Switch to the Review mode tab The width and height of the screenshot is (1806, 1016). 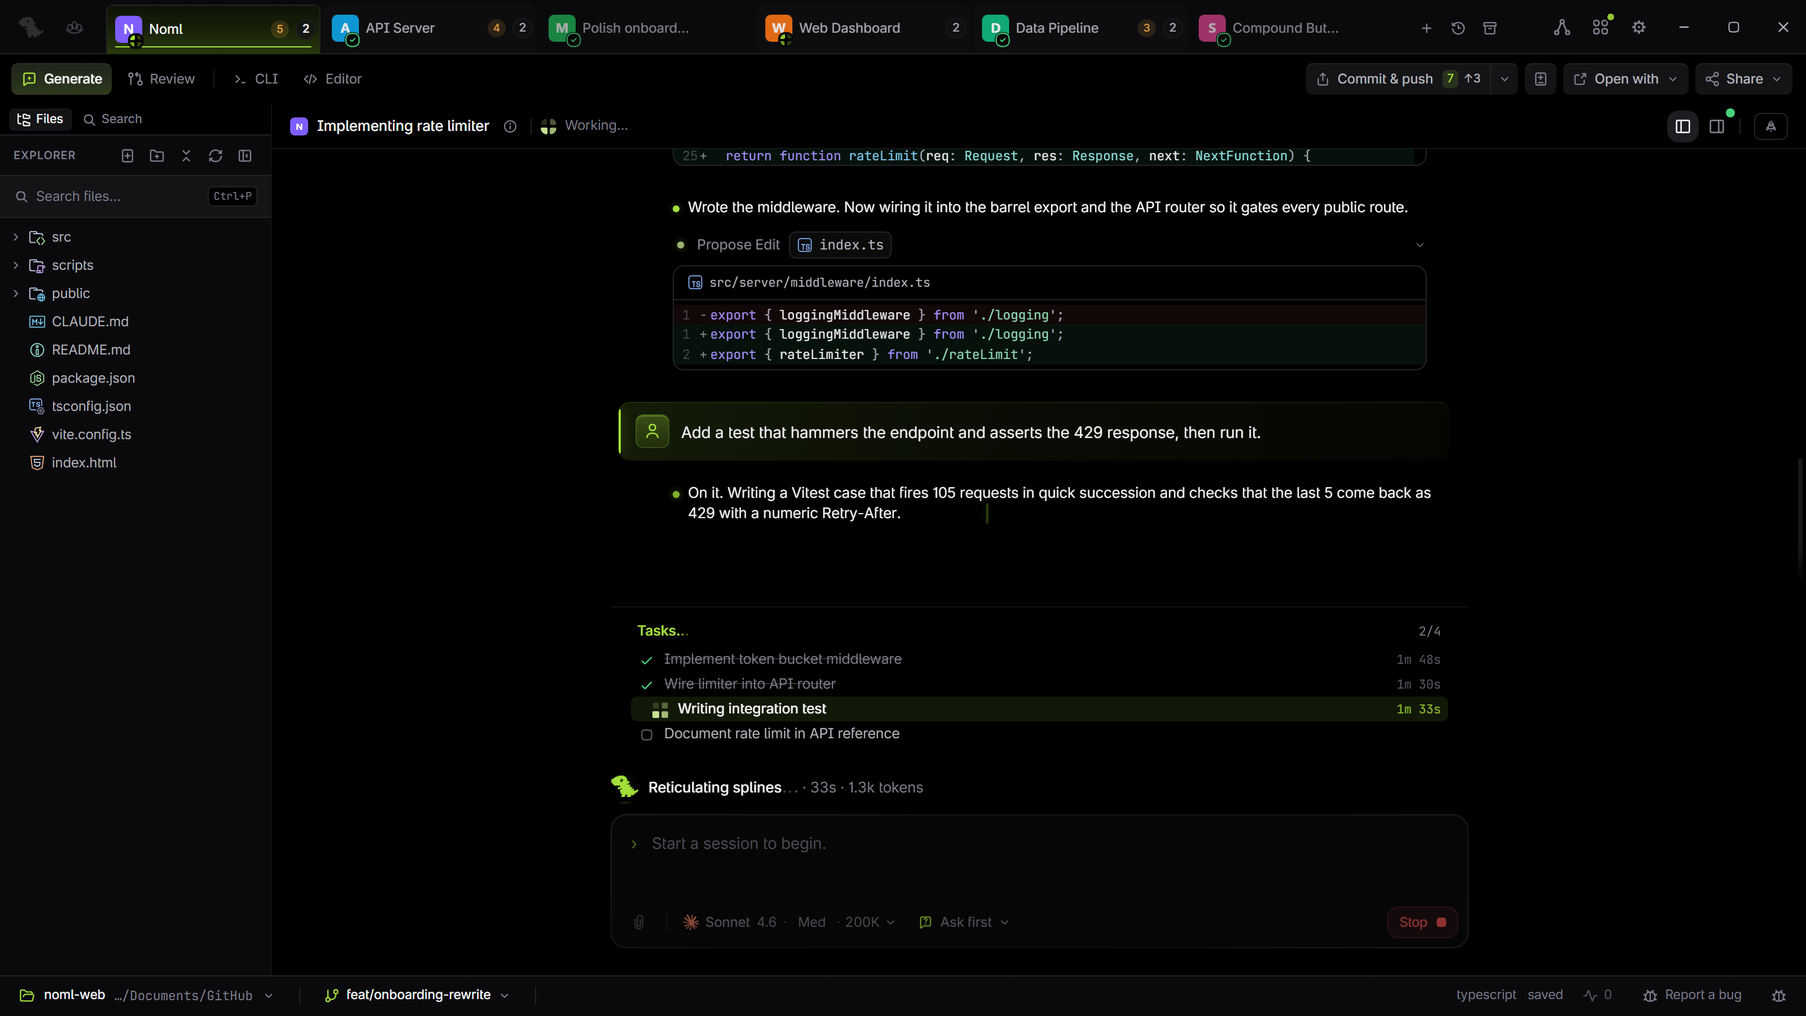(161, 78)
